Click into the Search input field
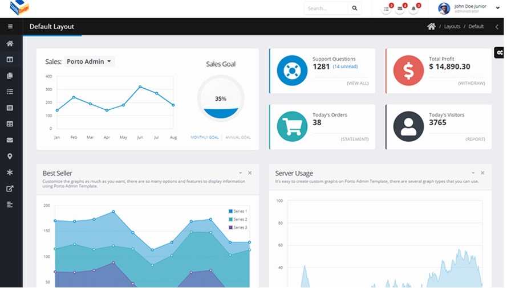 tap(326, 9)
